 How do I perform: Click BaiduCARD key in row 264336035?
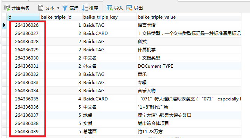[x=109, y=99]
